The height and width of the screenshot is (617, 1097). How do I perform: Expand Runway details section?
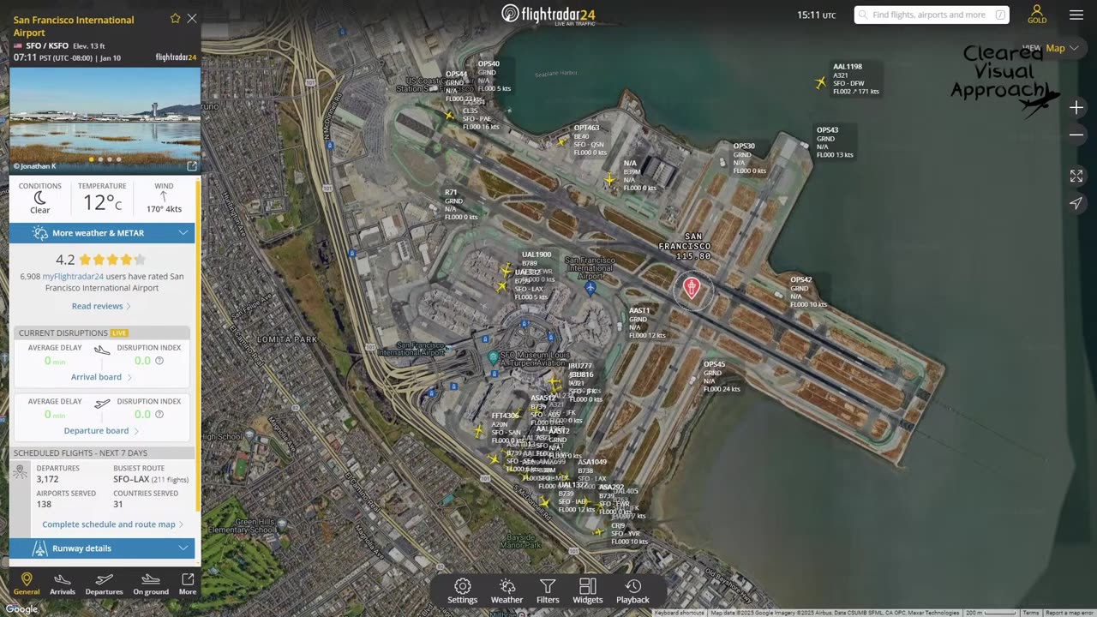pyautogui.click(x=102, y=548)
